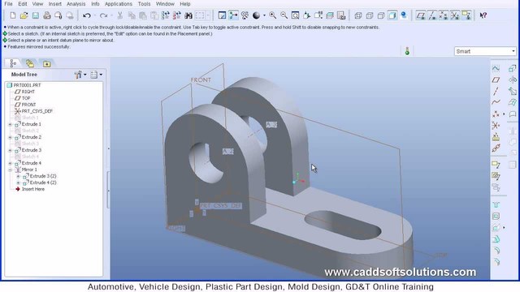Open the Analysis menu

point(76,4)
